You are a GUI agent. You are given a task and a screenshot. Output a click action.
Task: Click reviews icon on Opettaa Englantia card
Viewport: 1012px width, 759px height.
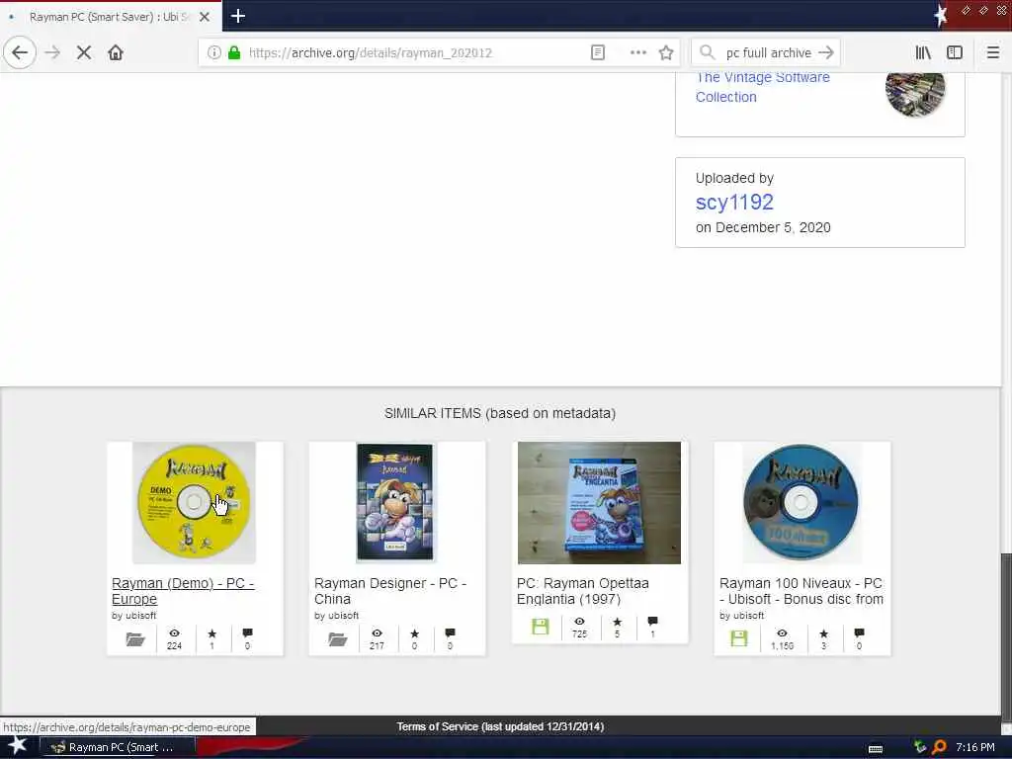click(652, 622)
